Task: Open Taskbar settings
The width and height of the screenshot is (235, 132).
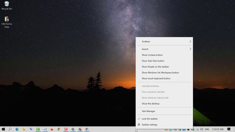Action: click(x=164, y=125)
